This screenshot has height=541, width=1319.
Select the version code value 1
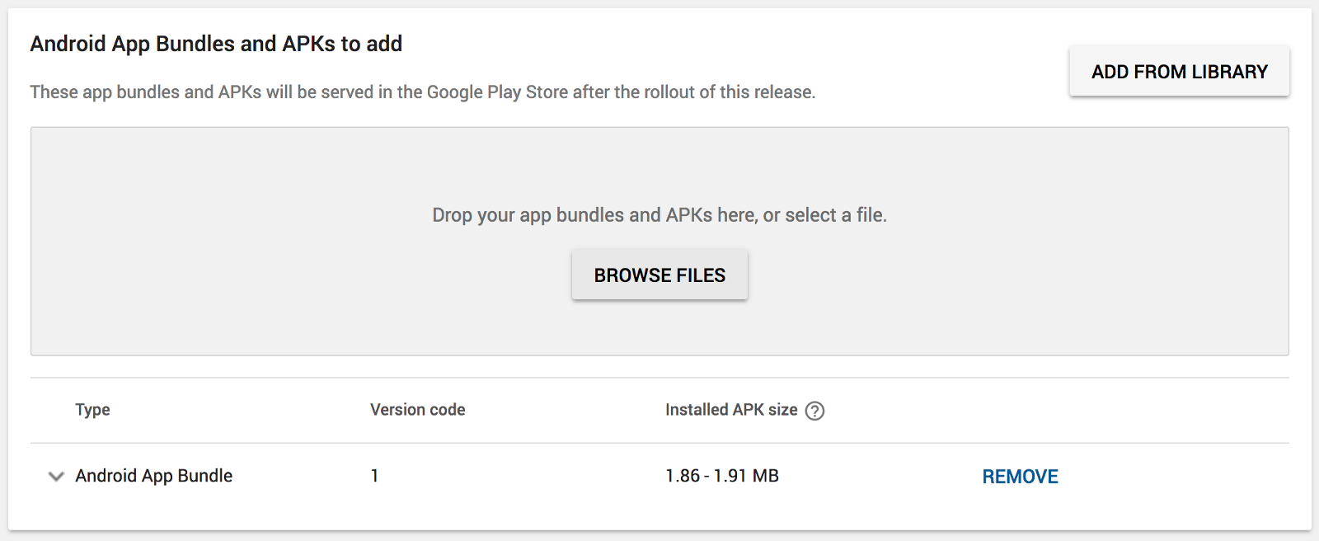(374, 476)
